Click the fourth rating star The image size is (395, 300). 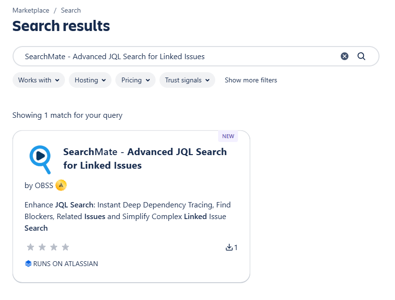click(x=65, y=247)
